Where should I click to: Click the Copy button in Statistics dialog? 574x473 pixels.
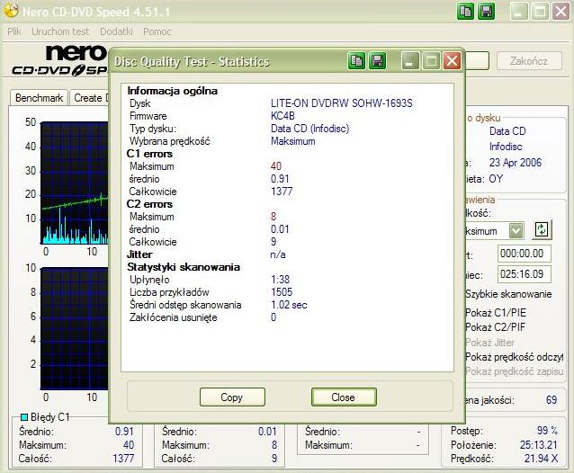232,397
